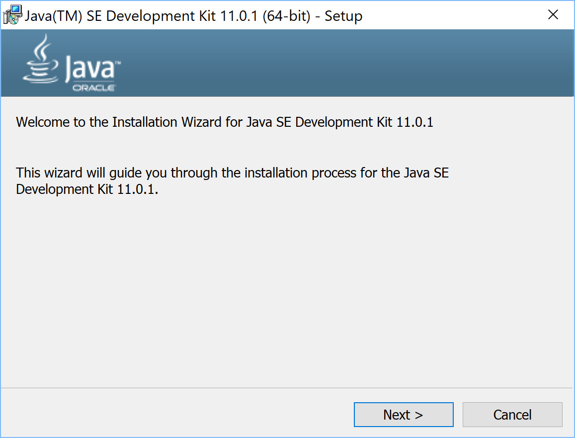The height and width of the screenshot is (438, 575).
Task: Cancel the JDK installation
Action: pos(512,415)
